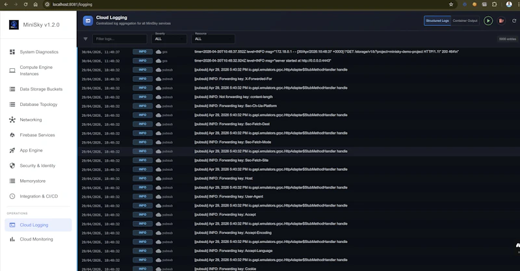Click the Integration & CI/CD clock icon
Viewport: 520px width, 271px height.
point(12,196)
